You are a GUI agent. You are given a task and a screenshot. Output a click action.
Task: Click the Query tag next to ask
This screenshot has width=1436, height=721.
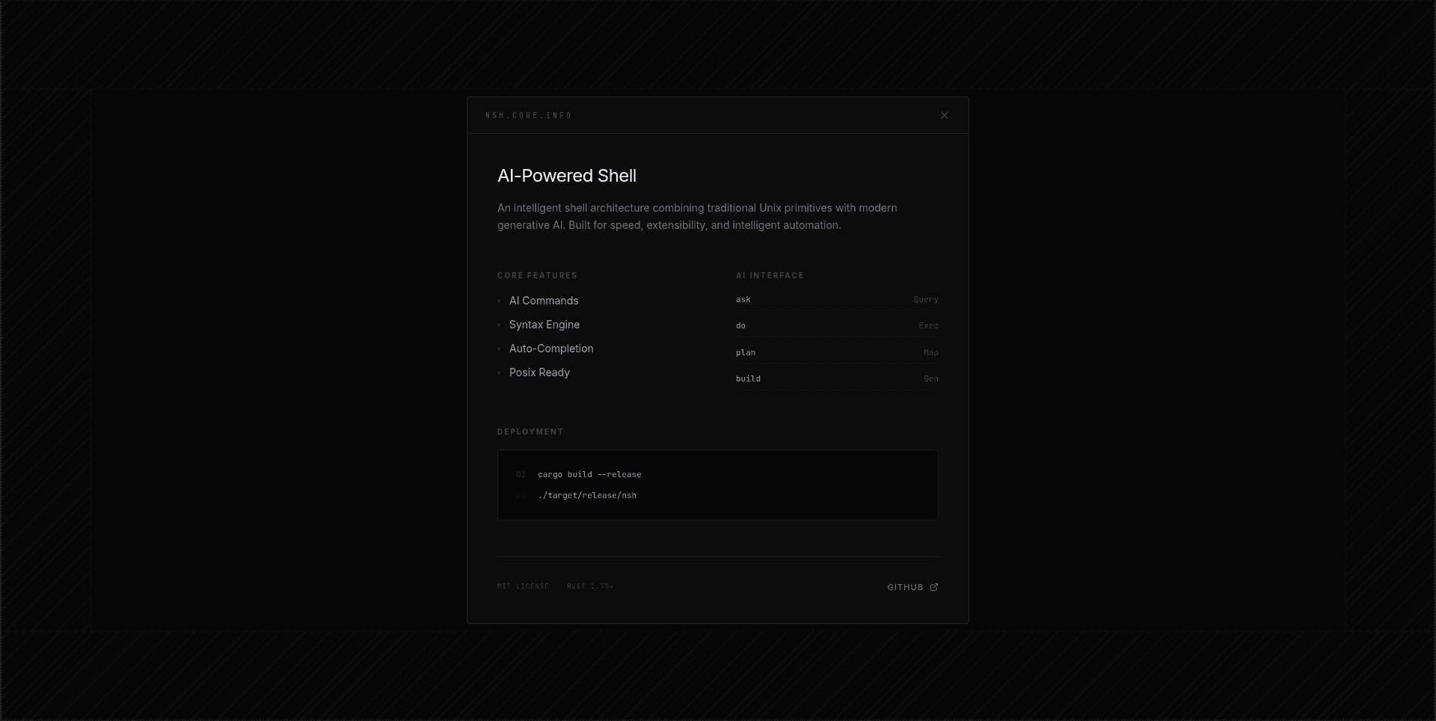click(x=926, y=299)
